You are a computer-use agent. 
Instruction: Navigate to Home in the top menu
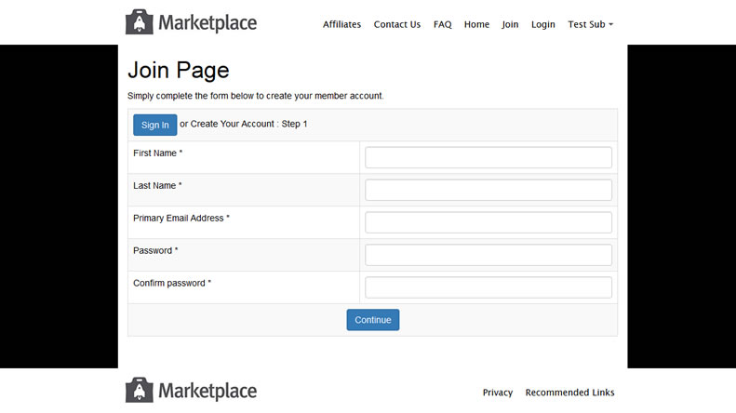(476, 25)
